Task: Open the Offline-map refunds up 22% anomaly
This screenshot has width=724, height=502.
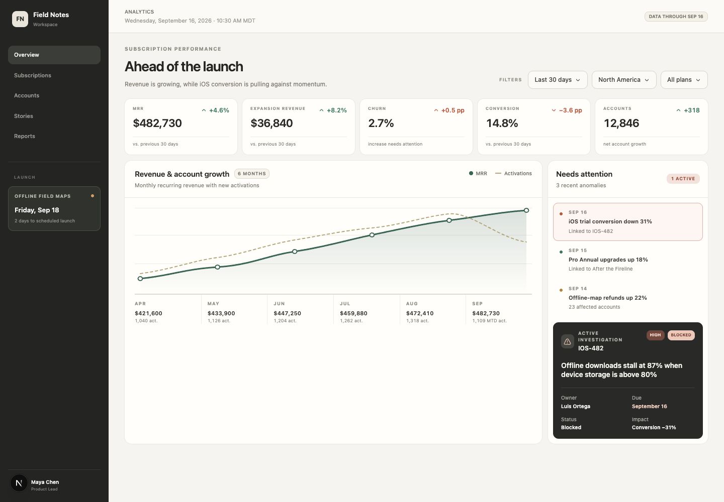Action: pos(628,298)
